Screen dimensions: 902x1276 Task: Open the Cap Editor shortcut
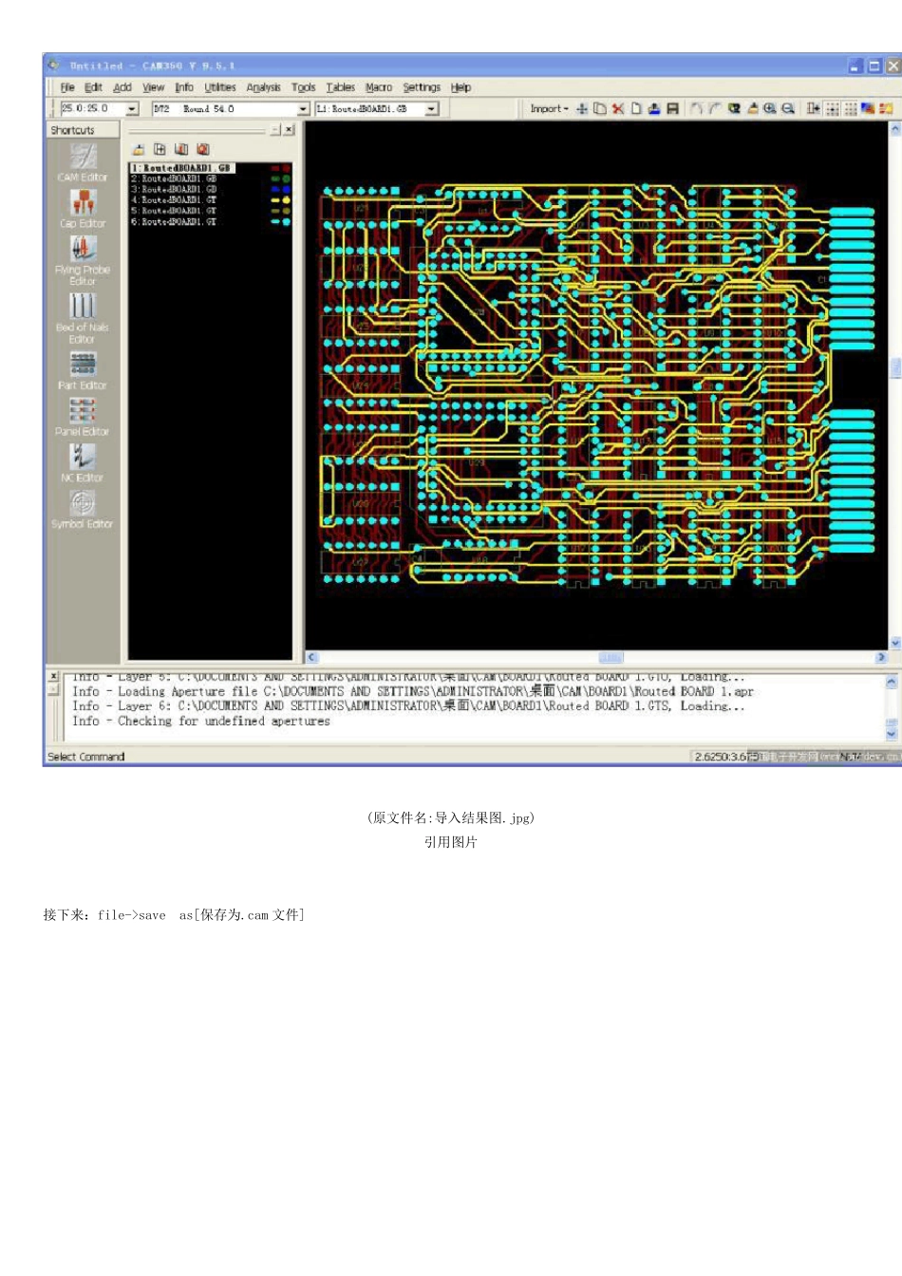pyautogui.click(x=83, y=209)
